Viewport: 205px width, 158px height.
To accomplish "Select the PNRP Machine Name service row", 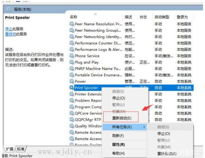I will [97, 68].
